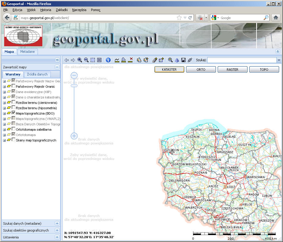Go to the previous map view arrow
The height and width of the screenshot is (242, 283).
pyautogui.click(x=67, y=60)
